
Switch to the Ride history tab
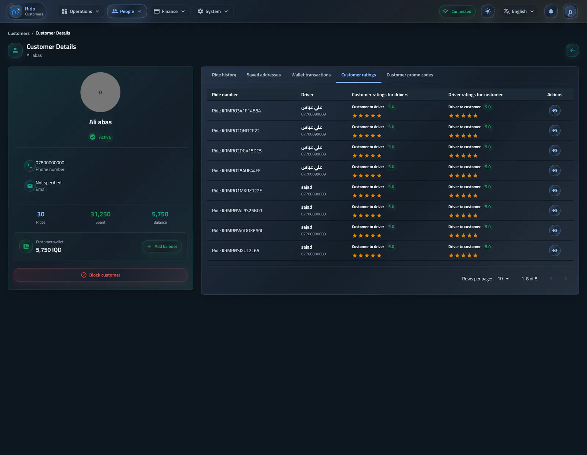tap(224, 75)
